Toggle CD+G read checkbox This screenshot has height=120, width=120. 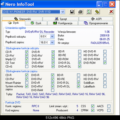pyautogui.click(x=27, y=66)
